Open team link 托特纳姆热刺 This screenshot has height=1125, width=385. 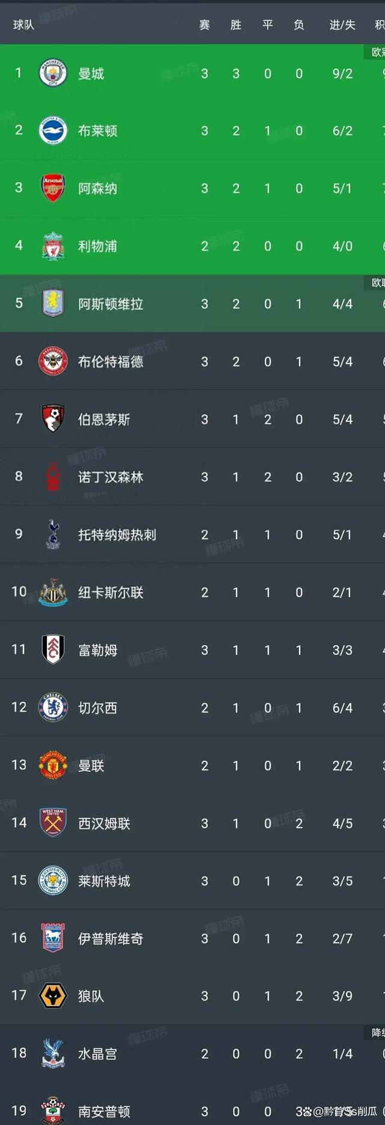[x=117, y=535]
